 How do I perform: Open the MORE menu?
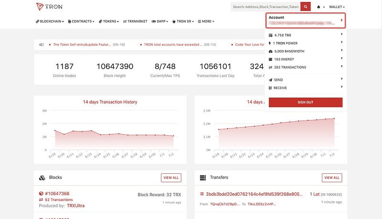[206, 21]
